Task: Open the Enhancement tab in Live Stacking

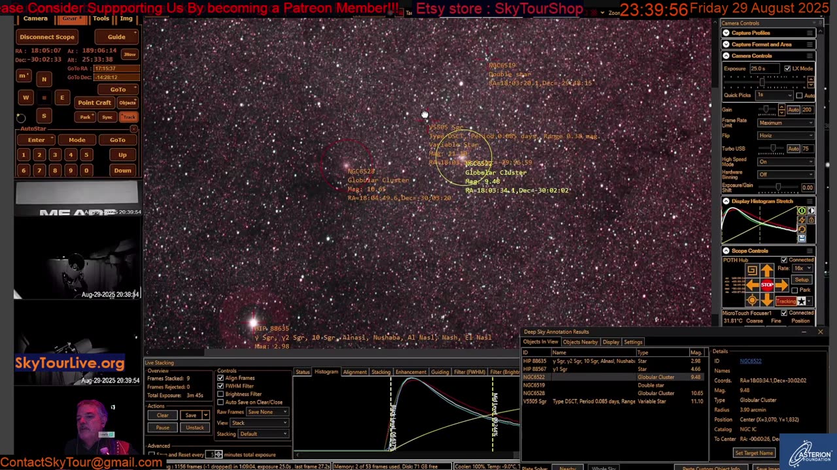Action: [x=411, y=372]
